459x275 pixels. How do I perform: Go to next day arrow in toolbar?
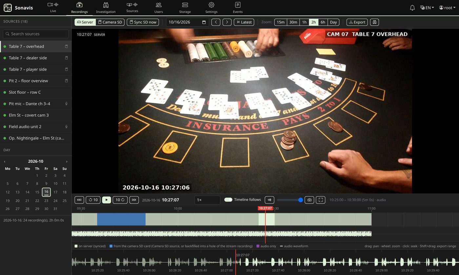tap(227, 22)
